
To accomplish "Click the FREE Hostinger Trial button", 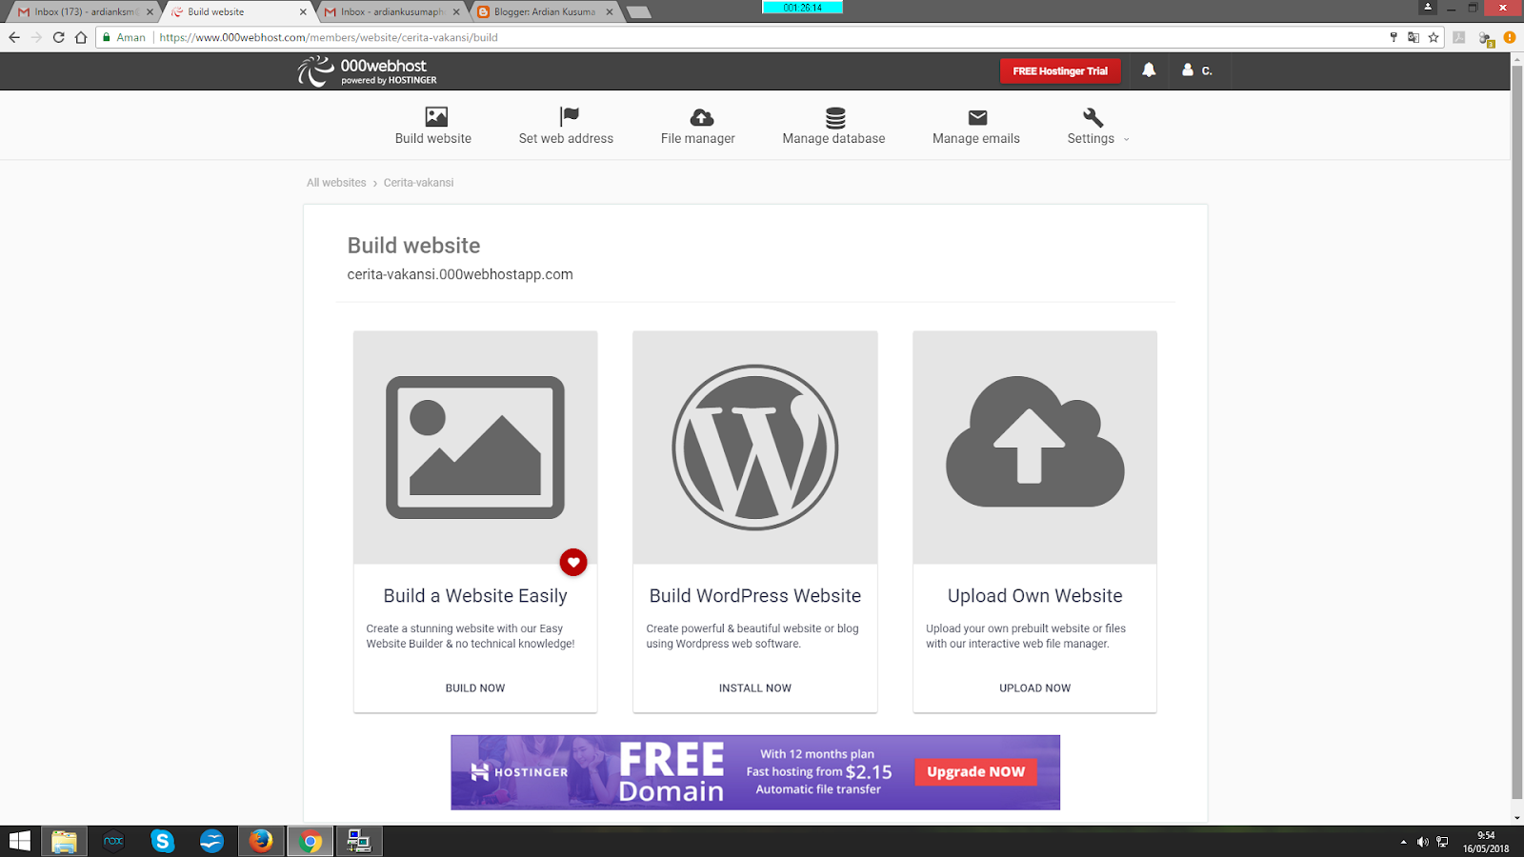I will coord(1060,71).
